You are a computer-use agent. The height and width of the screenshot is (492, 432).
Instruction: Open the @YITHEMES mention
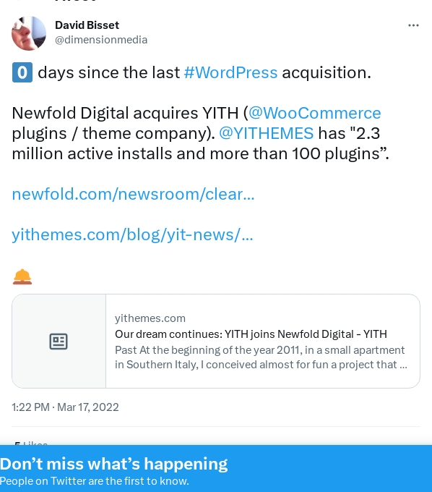[267, 133]
